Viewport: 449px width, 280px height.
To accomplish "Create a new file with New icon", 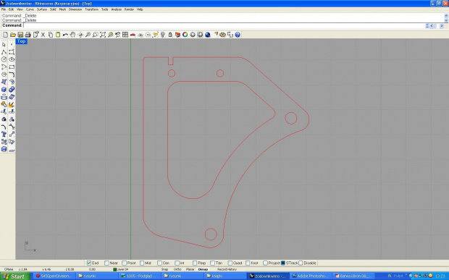I will point(6,35).
